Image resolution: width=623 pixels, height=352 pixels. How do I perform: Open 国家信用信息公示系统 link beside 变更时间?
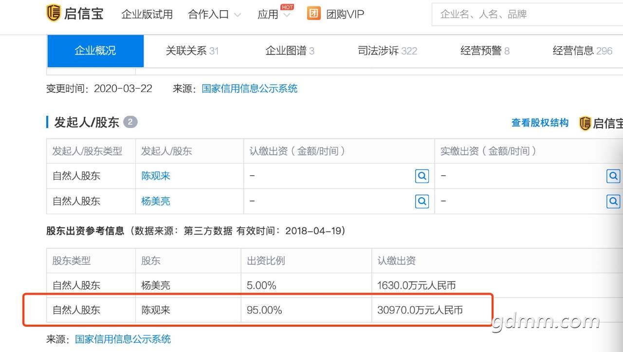pyautogui.click(x=249, y=89)
